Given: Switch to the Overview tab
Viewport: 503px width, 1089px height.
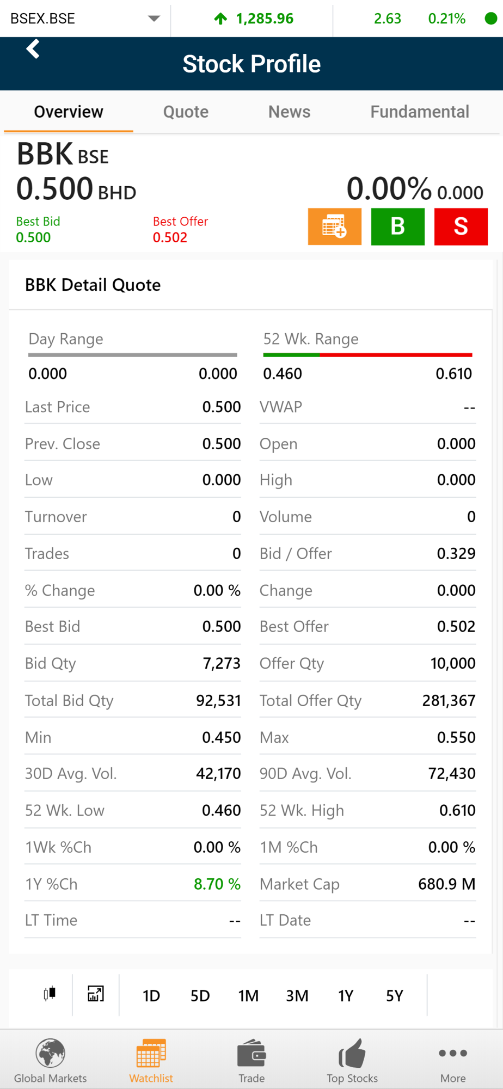Looking at the screenshot, I should coord(69,112).
